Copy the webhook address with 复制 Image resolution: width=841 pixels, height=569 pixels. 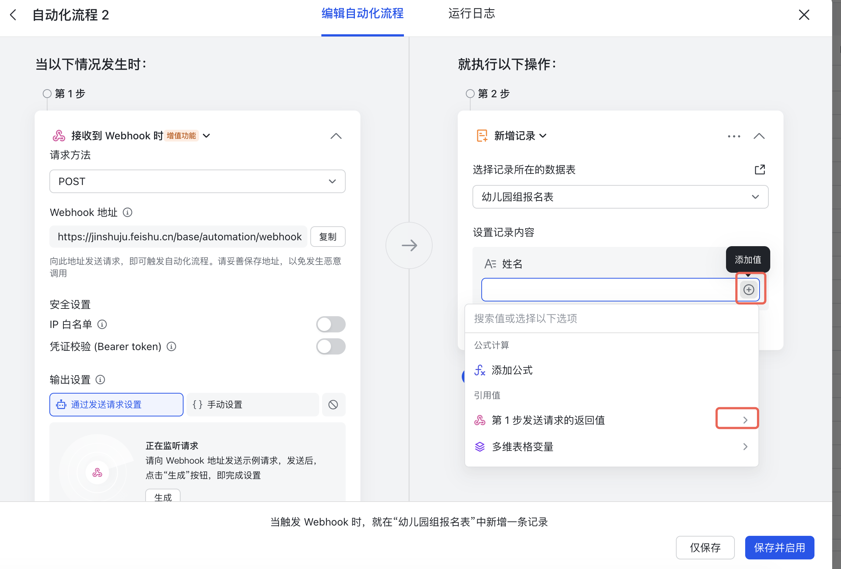(x=328, y=237)
